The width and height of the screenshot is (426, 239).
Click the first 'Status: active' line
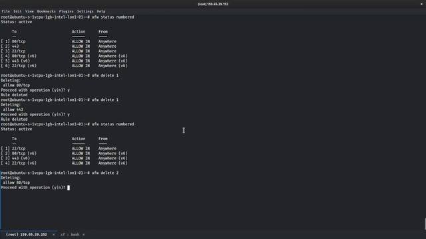(16, 22)
